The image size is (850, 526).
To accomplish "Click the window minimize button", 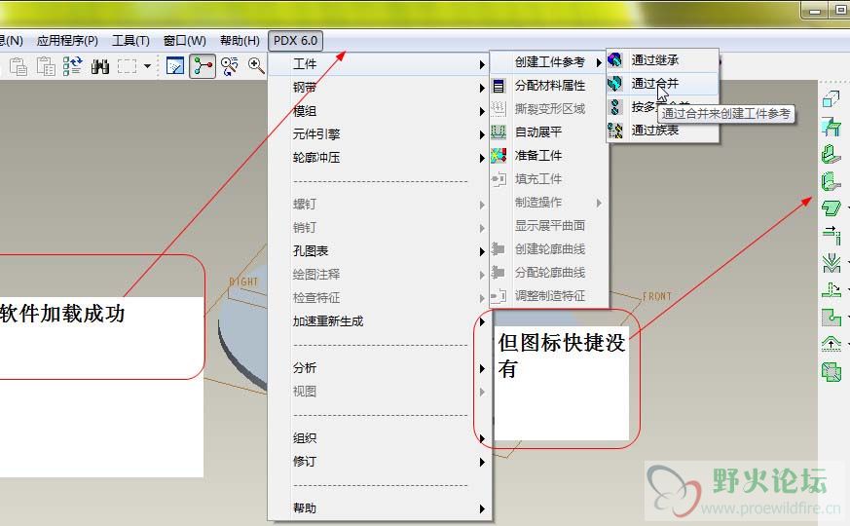I will 815,11.
